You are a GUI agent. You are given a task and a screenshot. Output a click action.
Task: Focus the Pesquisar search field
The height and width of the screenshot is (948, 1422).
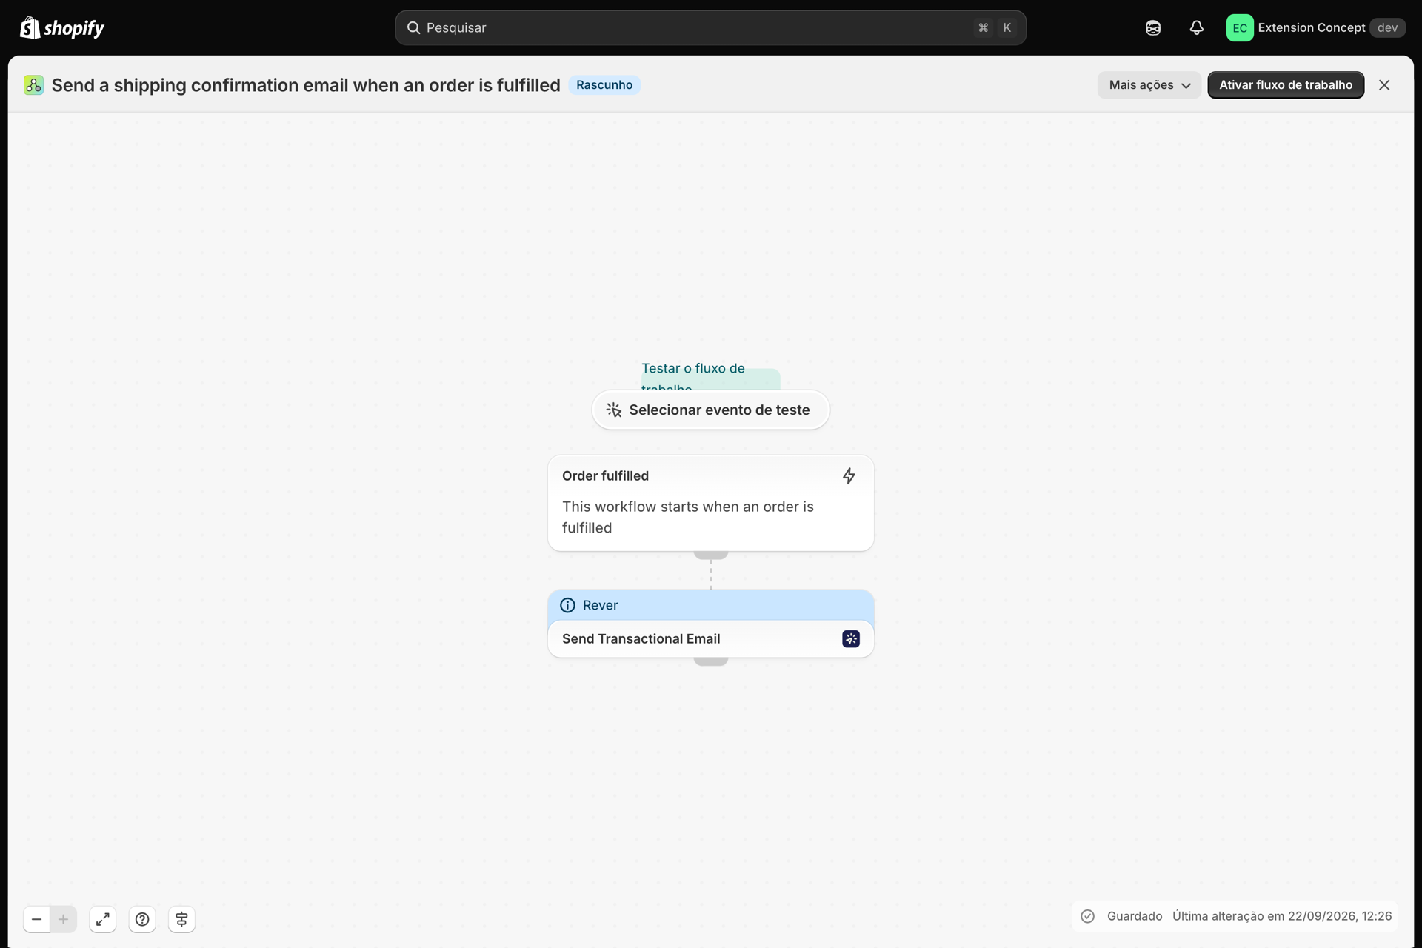[710, 27]
